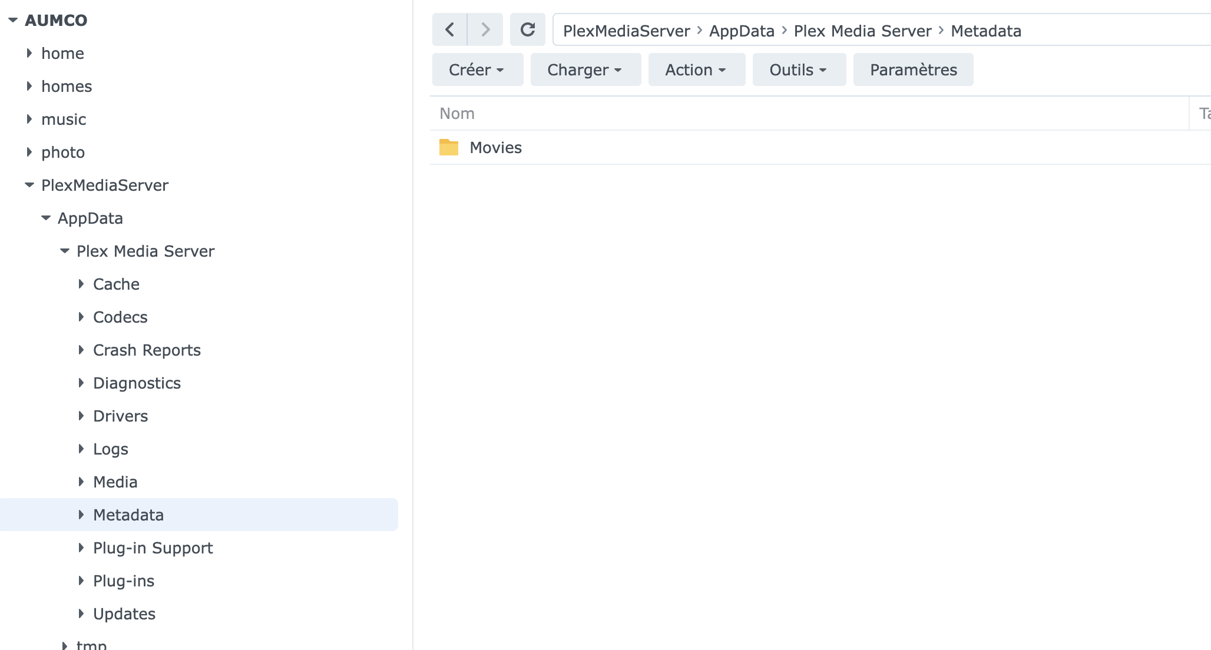Expand the music folder arrow

pyautogui.click(x=29, y=119)
